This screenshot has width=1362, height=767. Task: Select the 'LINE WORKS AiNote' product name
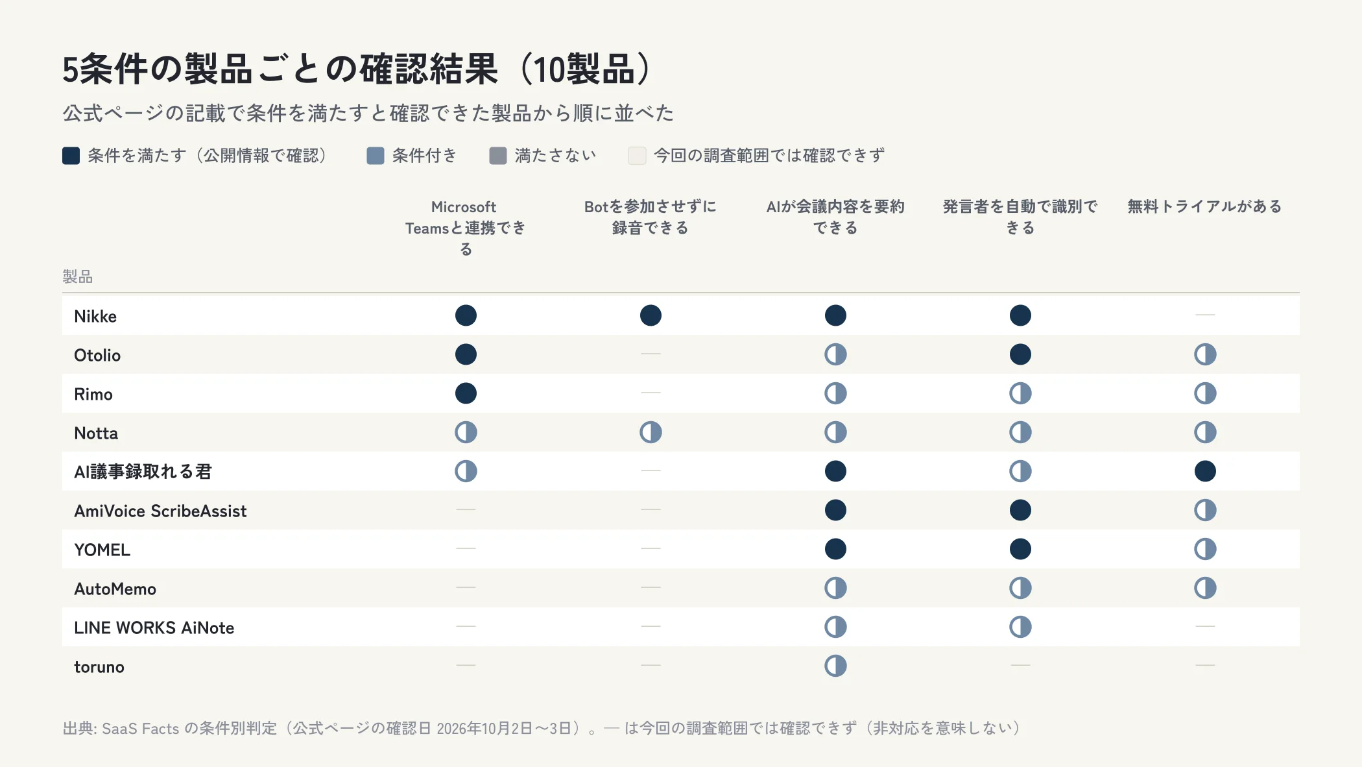pos(154,627)
